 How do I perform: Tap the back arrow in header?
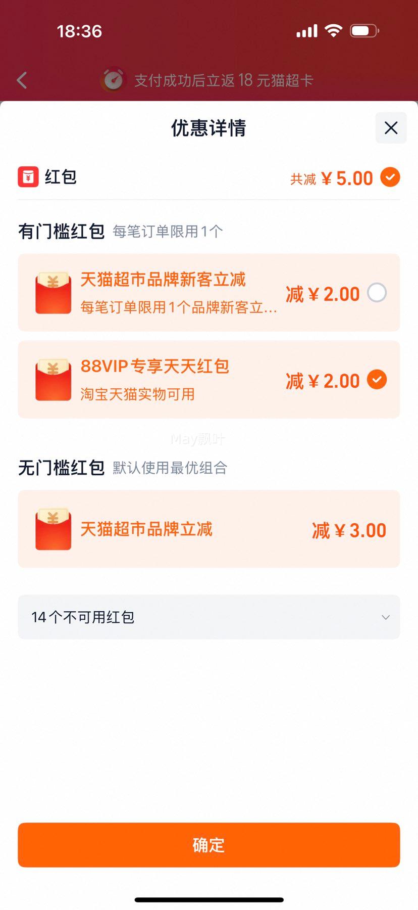click(22, 80)
